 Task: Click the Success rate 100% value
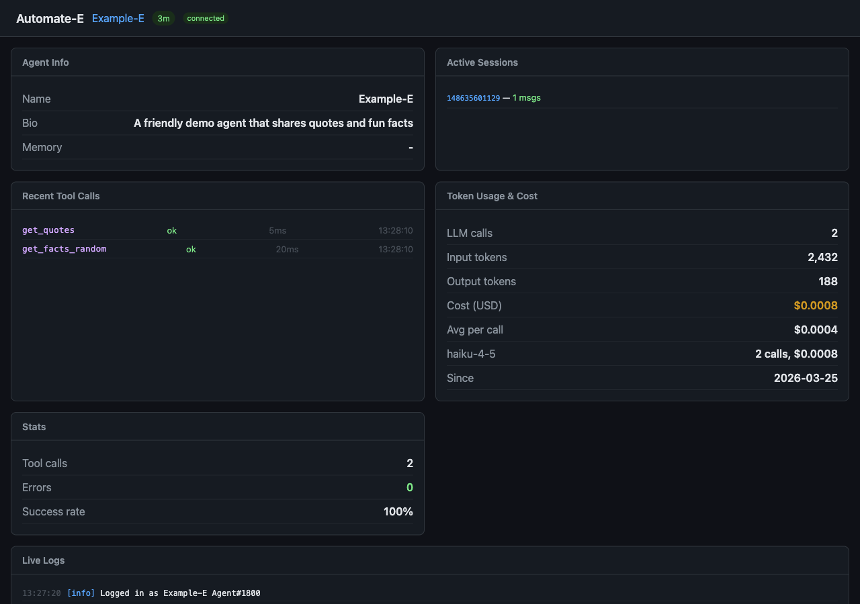click(398, 511)
